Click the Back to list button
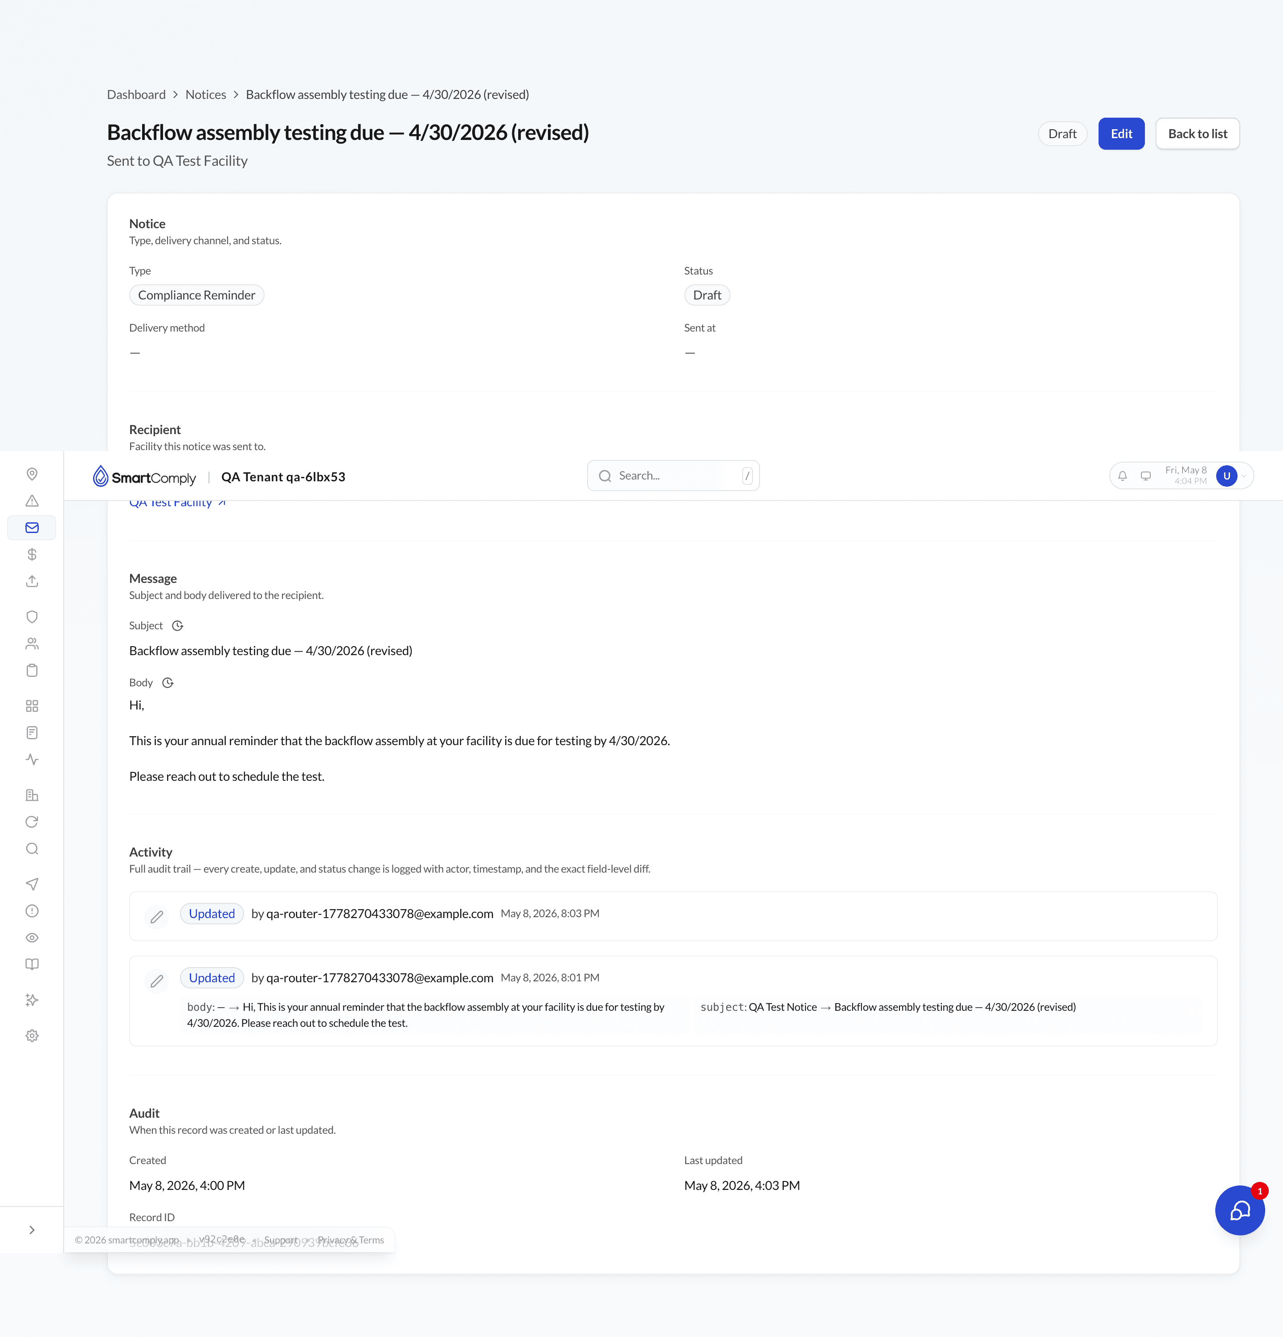Viewport: 1283px width, 1337px height. click(x=1198, y=134)
